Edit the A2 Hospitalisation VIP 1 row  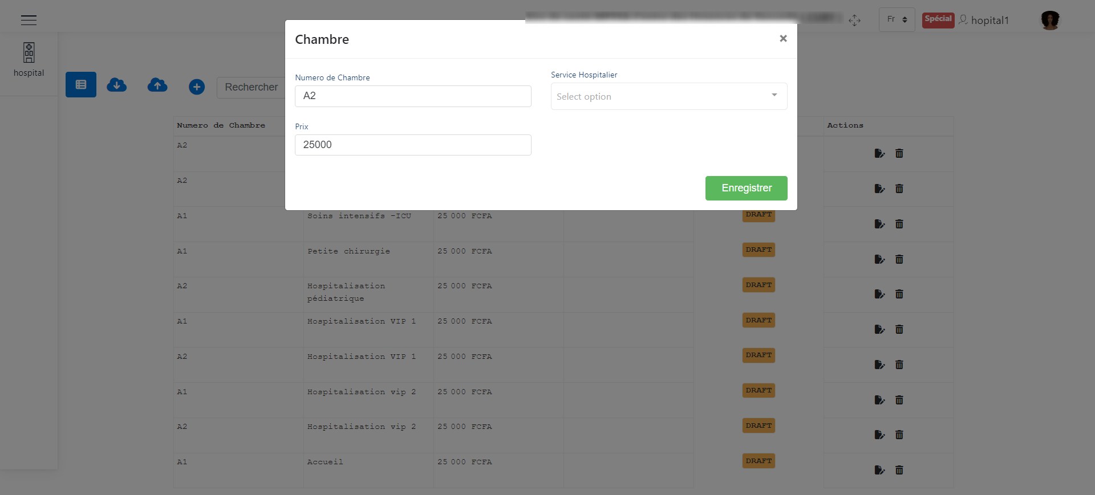pyautogui.click(x=879, y=365)
